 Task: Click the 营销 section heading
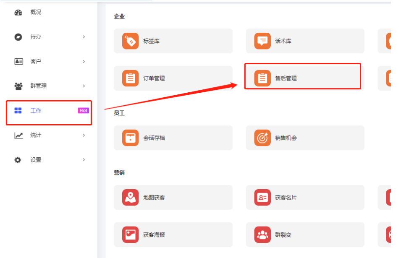[119, 173]
